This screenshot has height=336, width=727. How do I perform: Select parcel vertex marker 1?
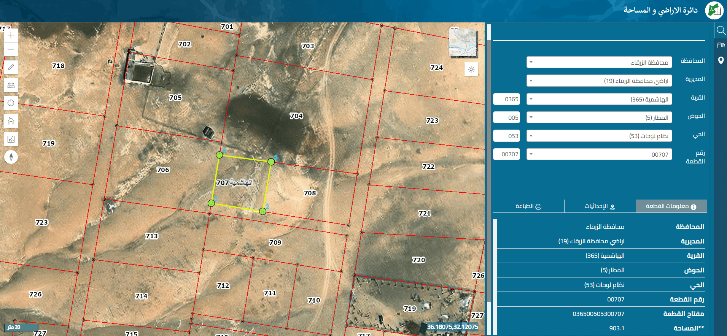(271, 162)
